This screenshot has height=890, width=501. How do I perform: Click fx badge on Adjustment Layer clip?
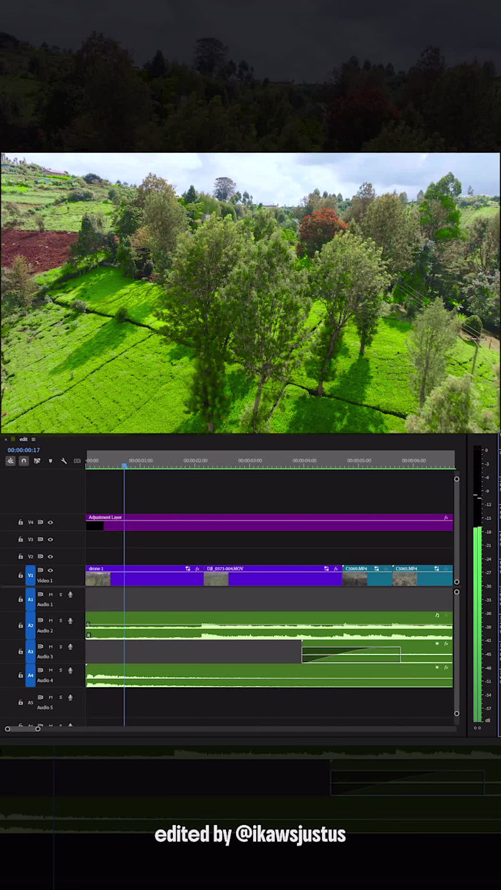[446, 518]
